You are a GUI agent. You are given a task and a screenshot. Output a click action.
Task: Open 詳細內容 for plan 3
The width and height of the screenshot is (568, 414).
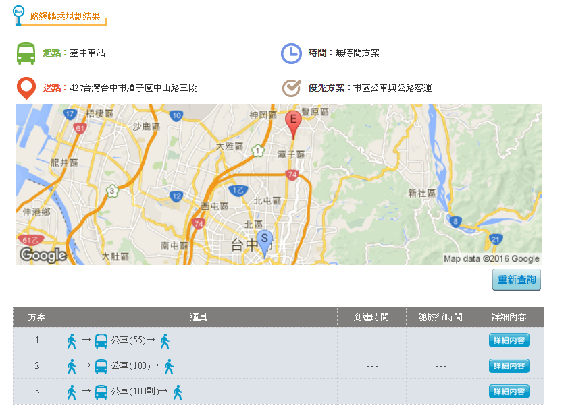[x=508, y=390]
